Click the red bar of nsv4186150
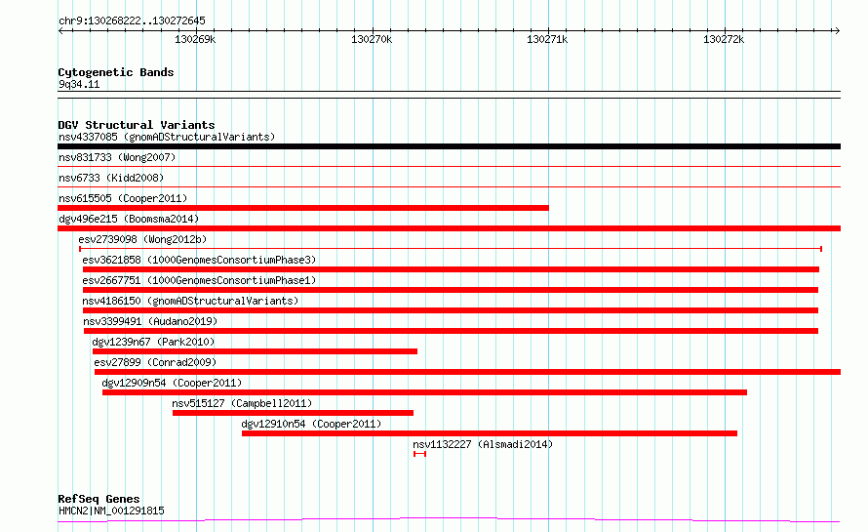Viewport: 868px width, 532px height. coord(451,310)
